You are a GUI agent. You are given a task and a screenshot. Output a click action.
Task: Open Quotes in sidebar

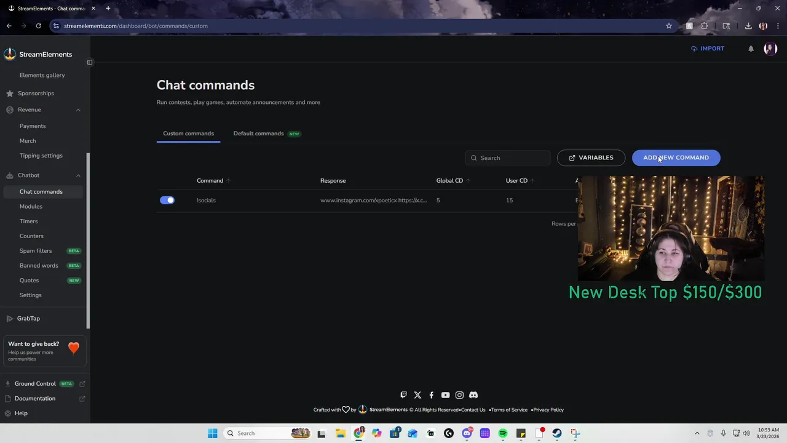tap(29, 280)
